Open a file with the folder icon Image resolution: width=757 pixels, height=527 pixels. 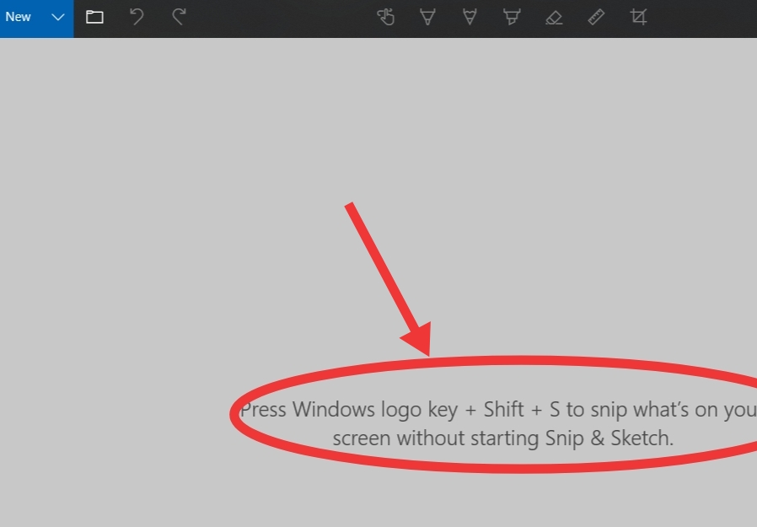click(x=94, y=18)
